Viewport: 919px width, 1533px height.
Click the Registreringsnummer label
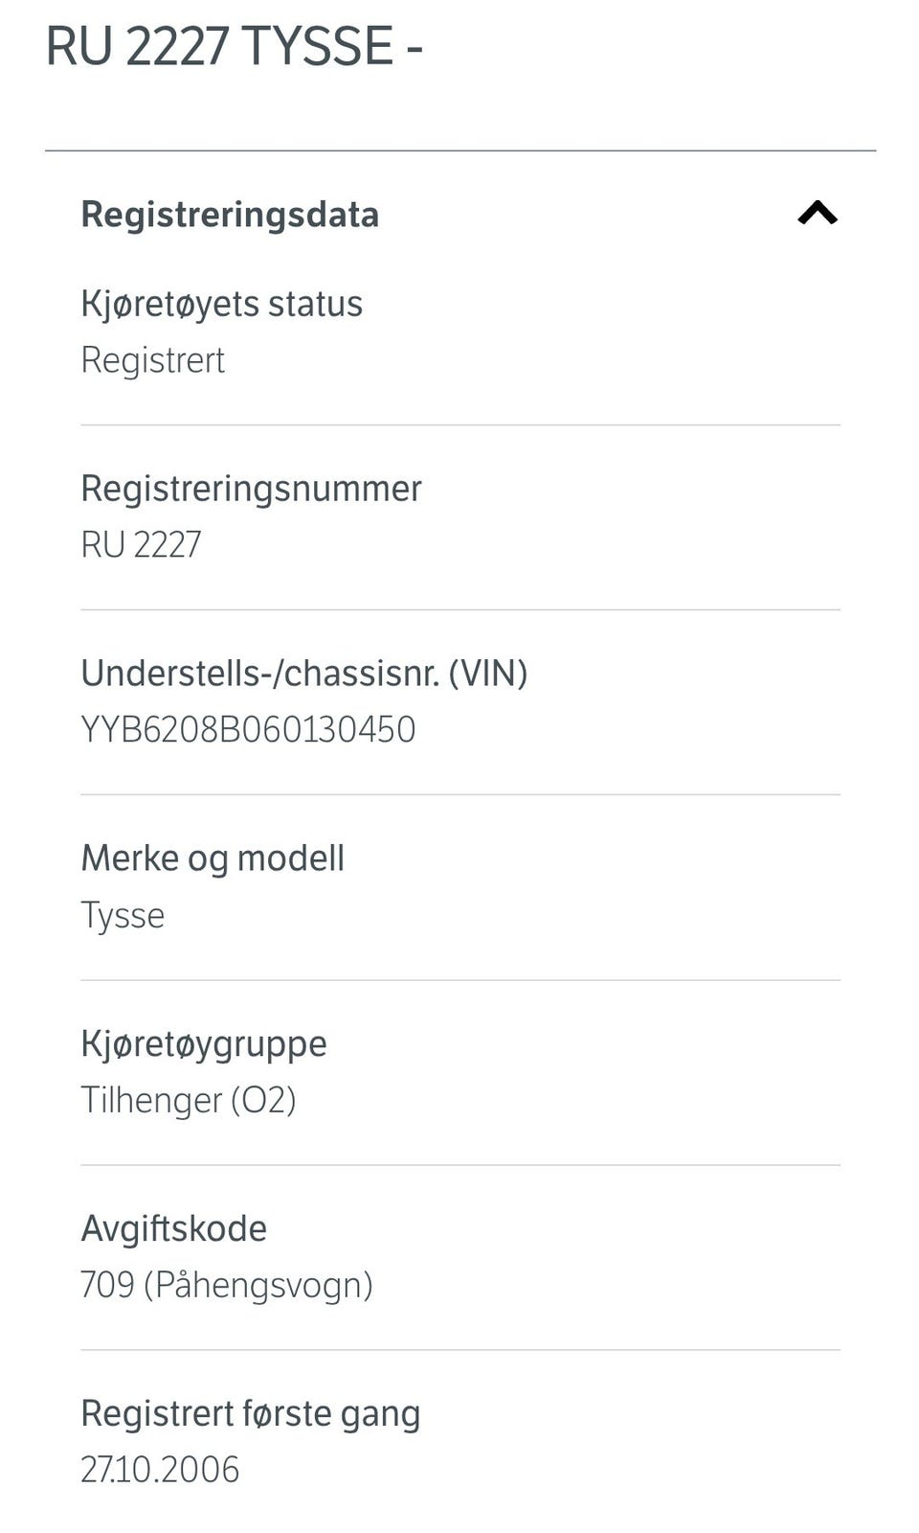click(251, 489)
